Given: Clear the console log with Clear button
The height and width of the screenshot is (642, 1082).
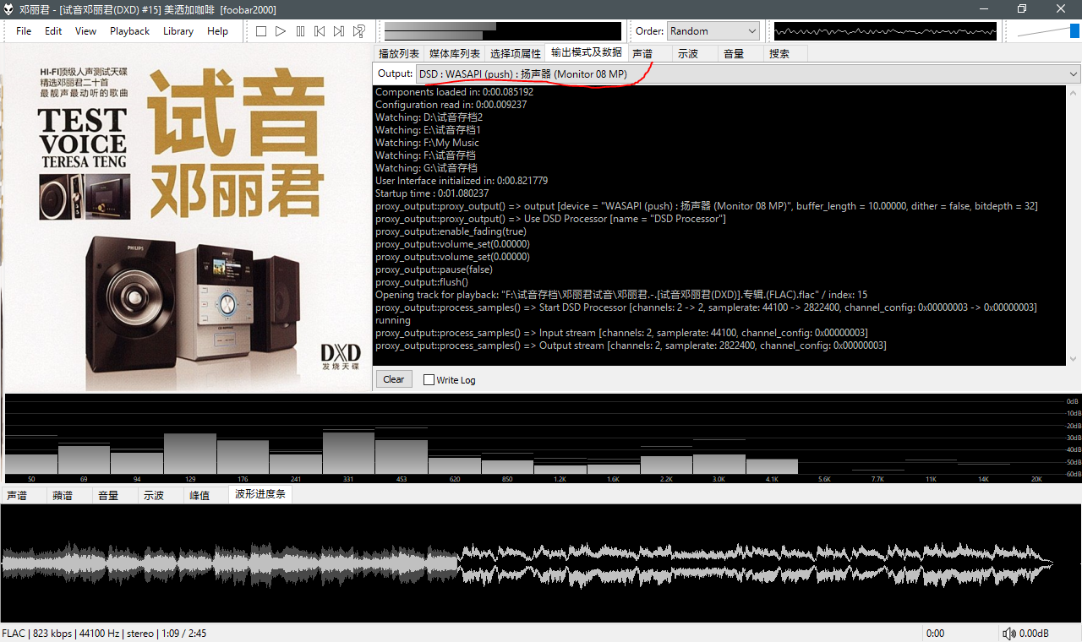Looking at the screenshot, I should click(x=394, y=379).
